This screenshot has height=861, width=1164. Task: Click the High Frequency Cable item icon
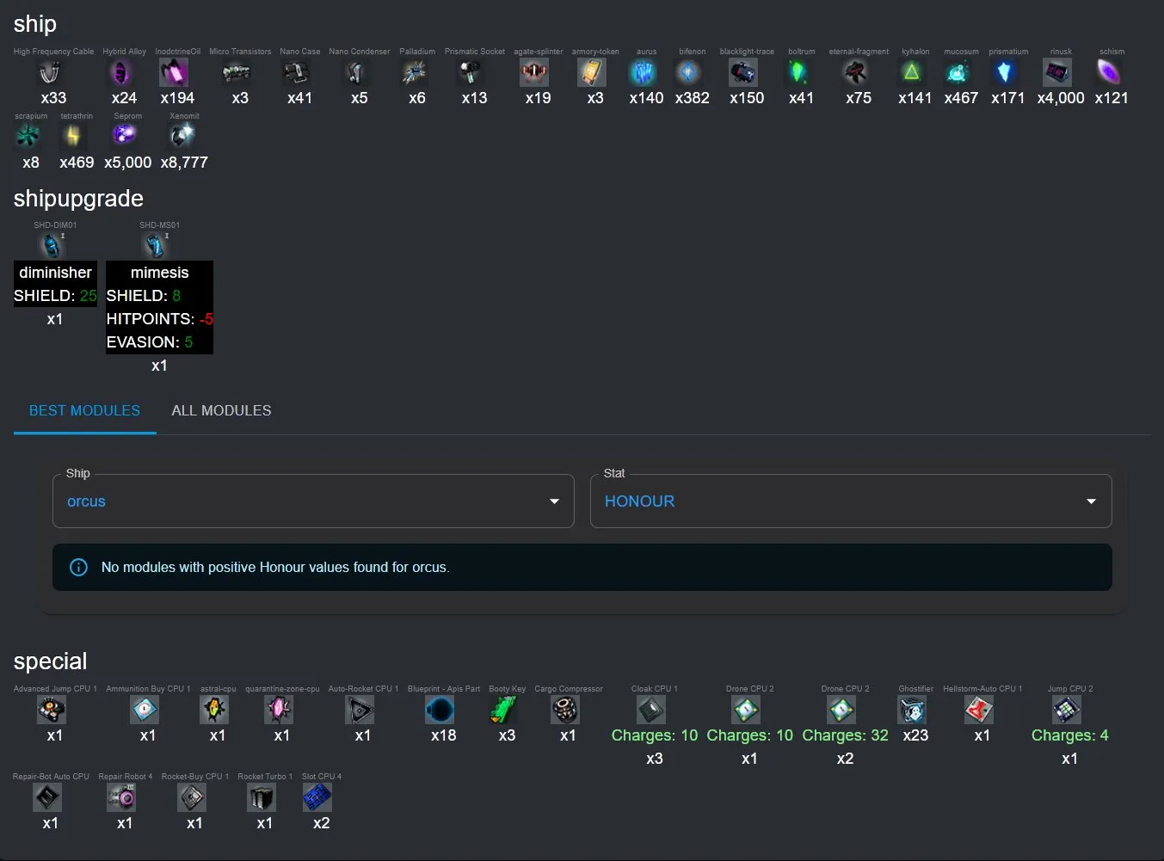click(52, 73)
